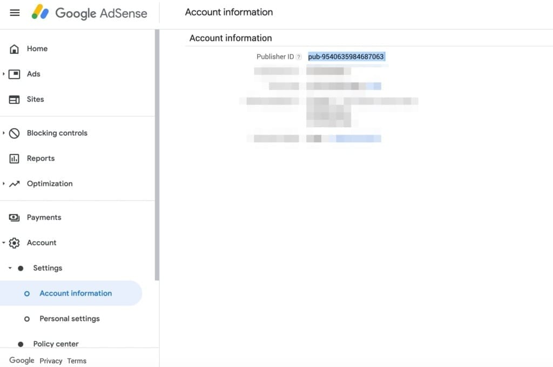Image resolution: width=553 pixels, height=367 pixels.
Task: Click the highlighted publisher ID value
Action: (x=346, y=57)
